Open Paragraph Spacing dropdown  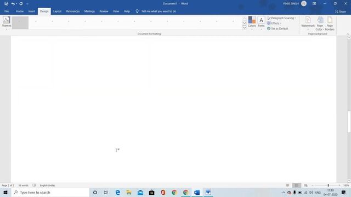[282, 18]
